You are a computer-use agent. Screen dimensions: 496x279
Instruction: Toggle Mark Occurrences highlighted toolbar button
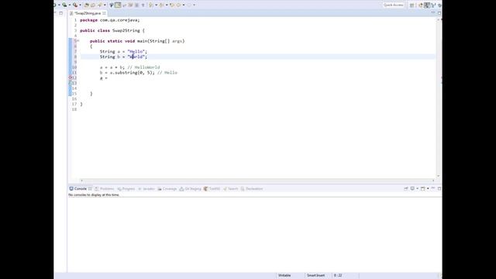click(118, 5)
